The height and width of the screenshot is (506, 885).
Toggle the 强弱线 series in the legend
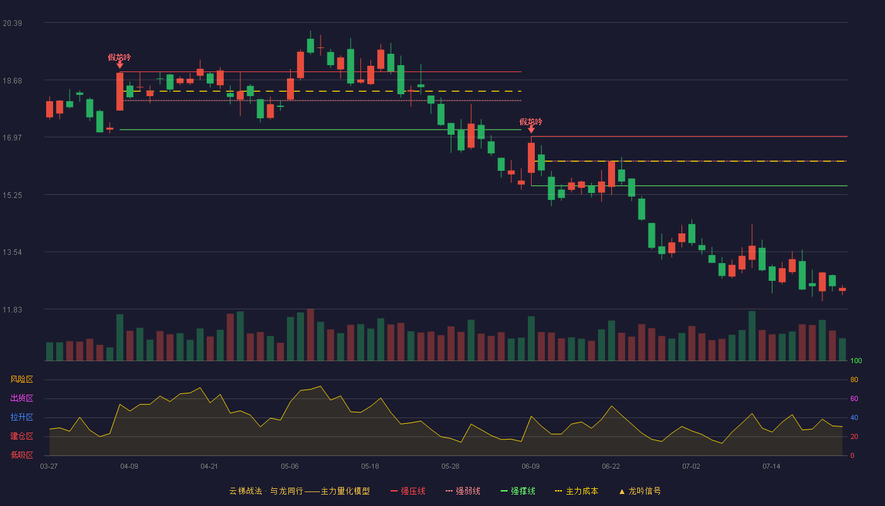(x=468, y=491)
